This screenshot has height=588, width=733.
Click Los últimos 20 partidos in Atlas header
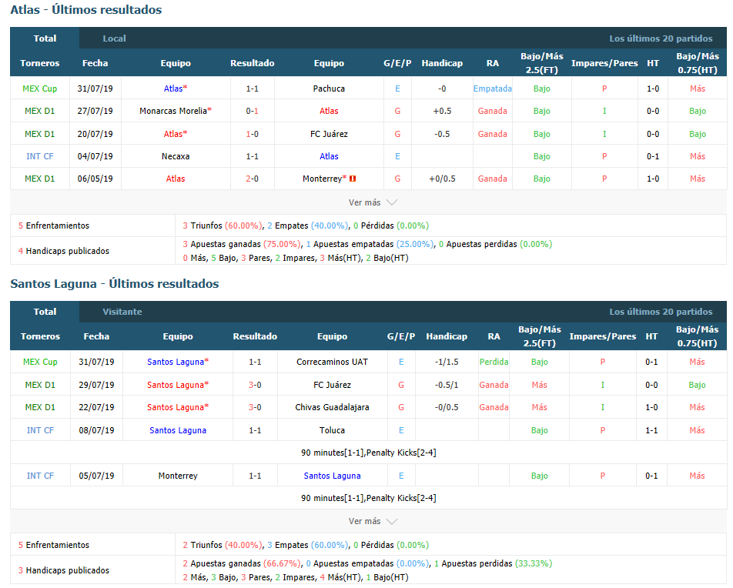point(661,38)
